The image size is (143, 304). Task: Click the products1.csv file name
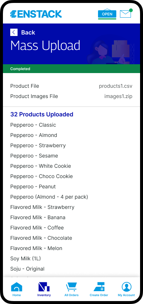[x=116, y=86]
